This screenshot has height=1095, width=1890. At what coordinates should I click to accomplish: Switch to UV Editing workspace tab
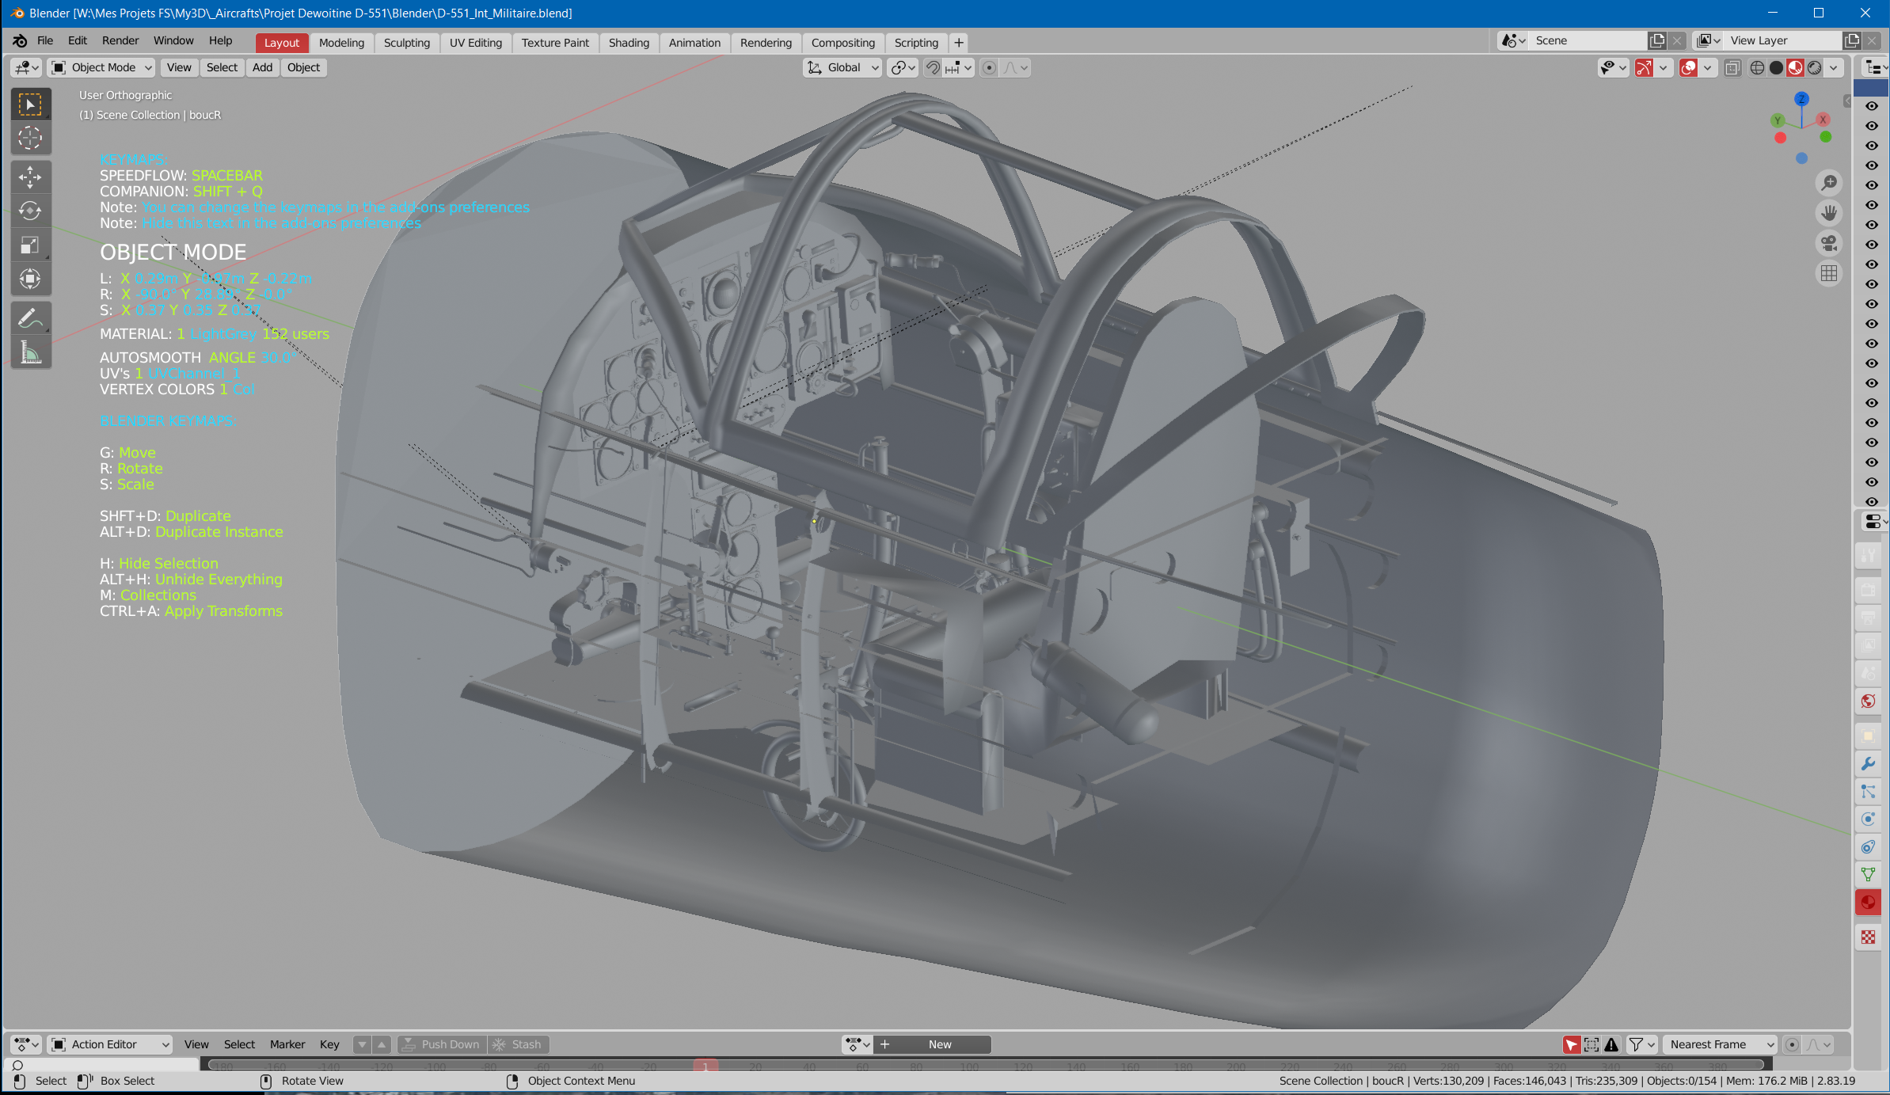tap(476, 43)
